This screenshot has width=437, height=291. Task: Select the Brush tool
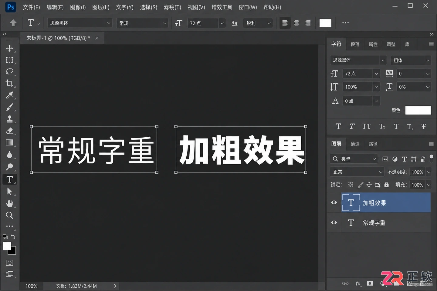[x=10, y=107]
